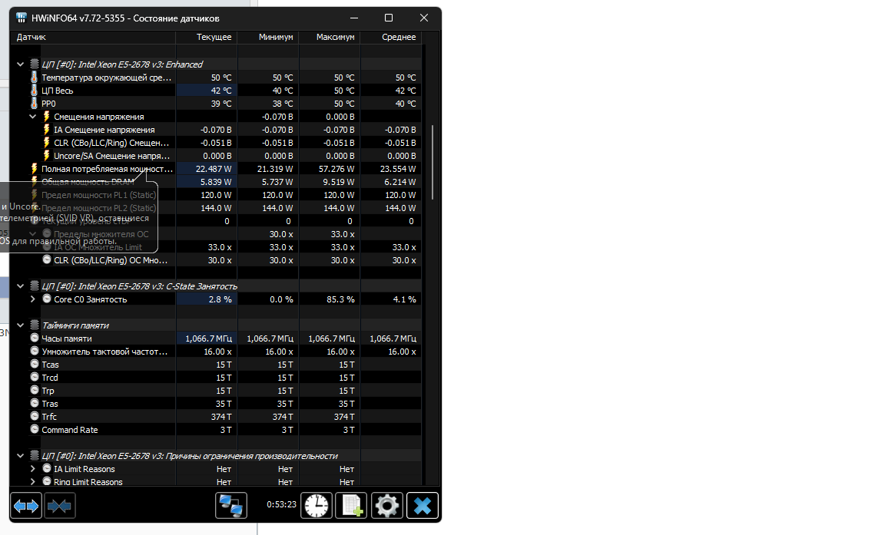Image resolution: width=885 pixels, height=535 pixels.
Task: Click the expand left-right arrows toolbar button
Action: (26, 506)
